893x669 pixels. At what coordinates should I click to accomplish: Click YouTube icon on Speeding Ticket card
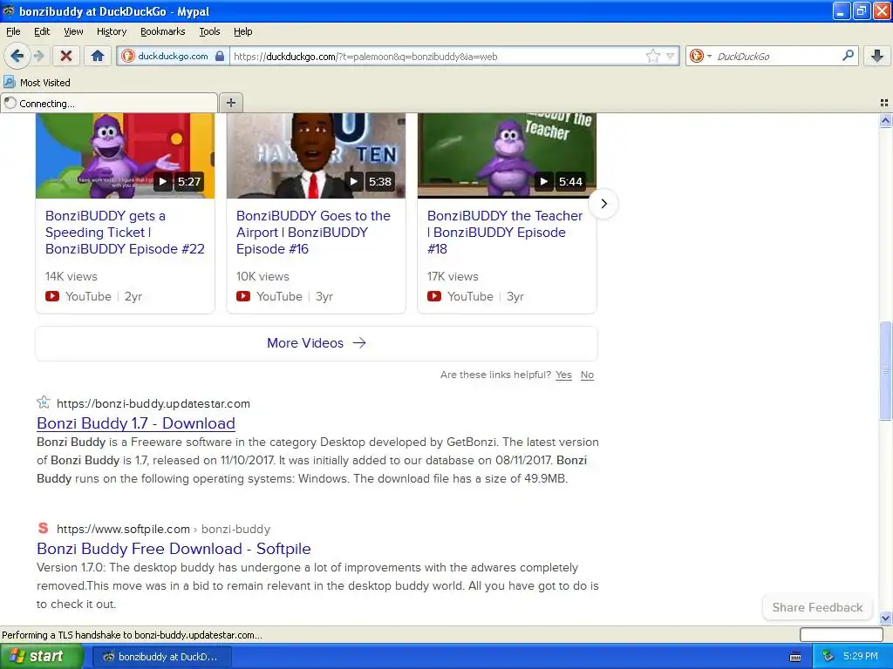52,296
